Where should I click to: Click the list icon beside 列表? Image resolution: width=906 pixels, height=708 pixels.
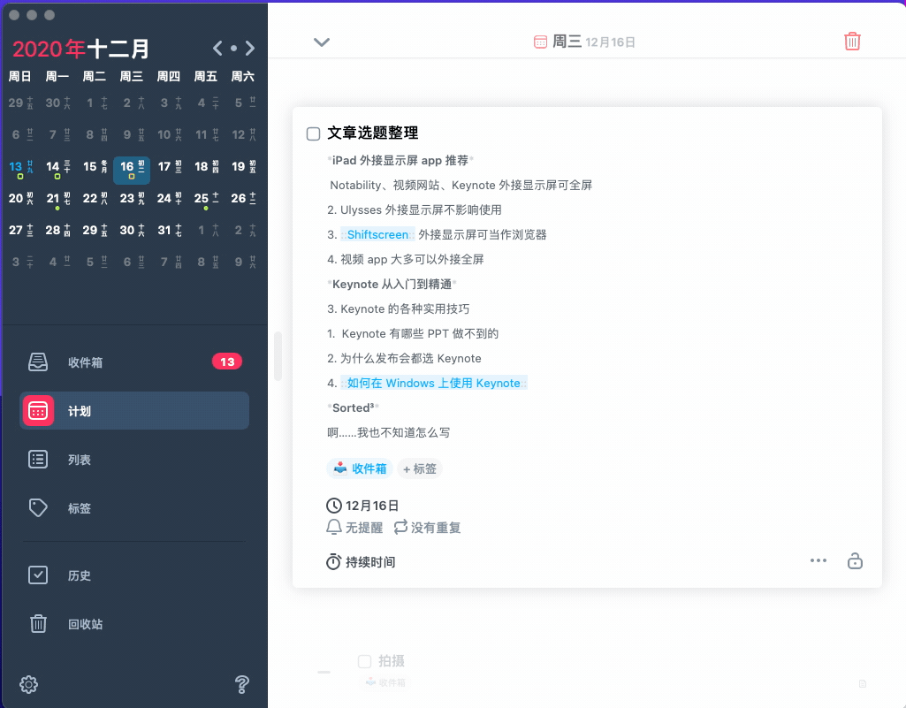pos(38,460)
